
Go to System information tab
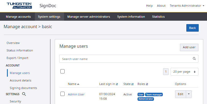[131, 17]
